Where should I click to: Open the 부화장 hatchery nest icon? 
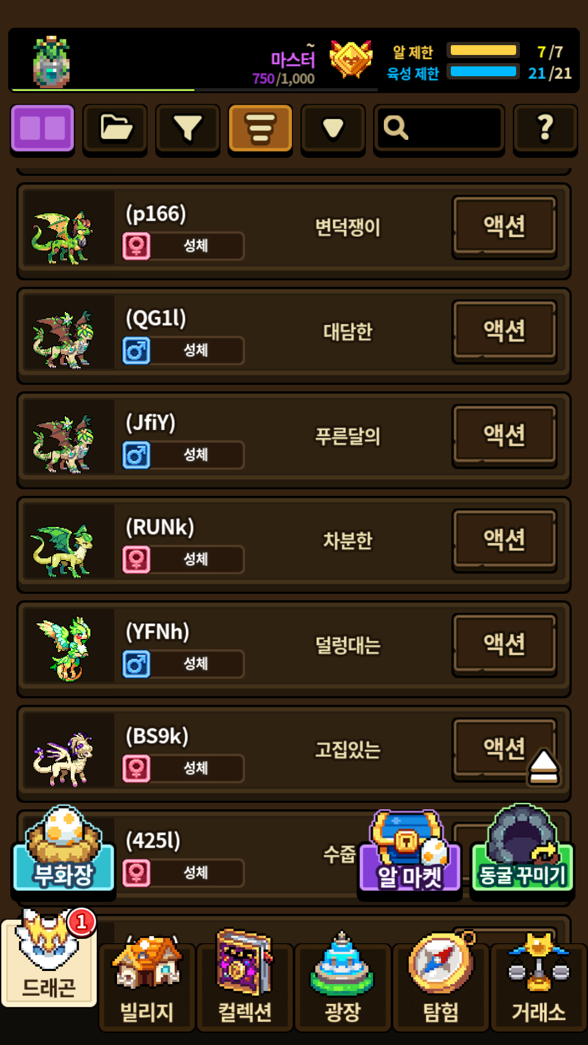click(x=64, y=849)
